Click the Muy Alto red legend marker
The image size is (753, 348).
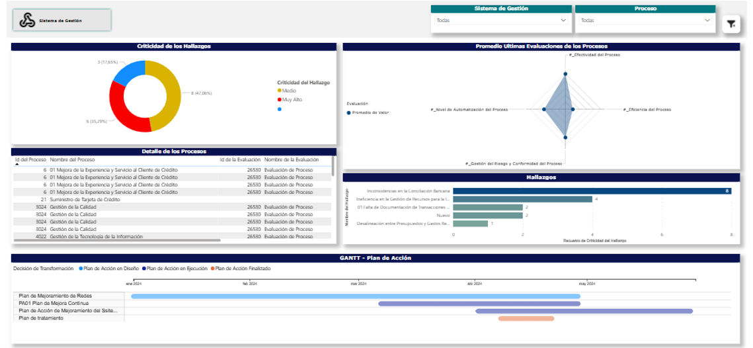click(x=280, y=99)
